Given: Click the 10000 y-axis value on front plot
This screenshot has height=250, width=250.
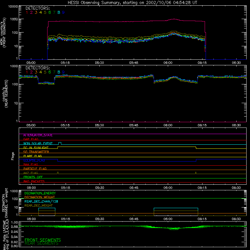Looking at the screenshot, I should click(13, 6).
